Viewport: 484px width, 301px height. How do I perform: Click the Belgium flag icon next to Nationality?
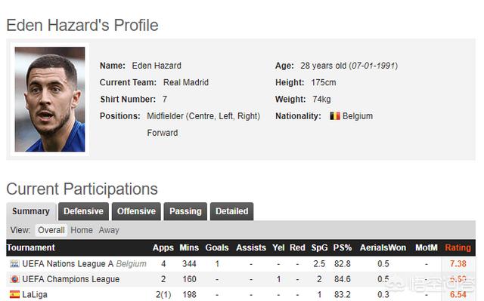[x=335, y=116]
